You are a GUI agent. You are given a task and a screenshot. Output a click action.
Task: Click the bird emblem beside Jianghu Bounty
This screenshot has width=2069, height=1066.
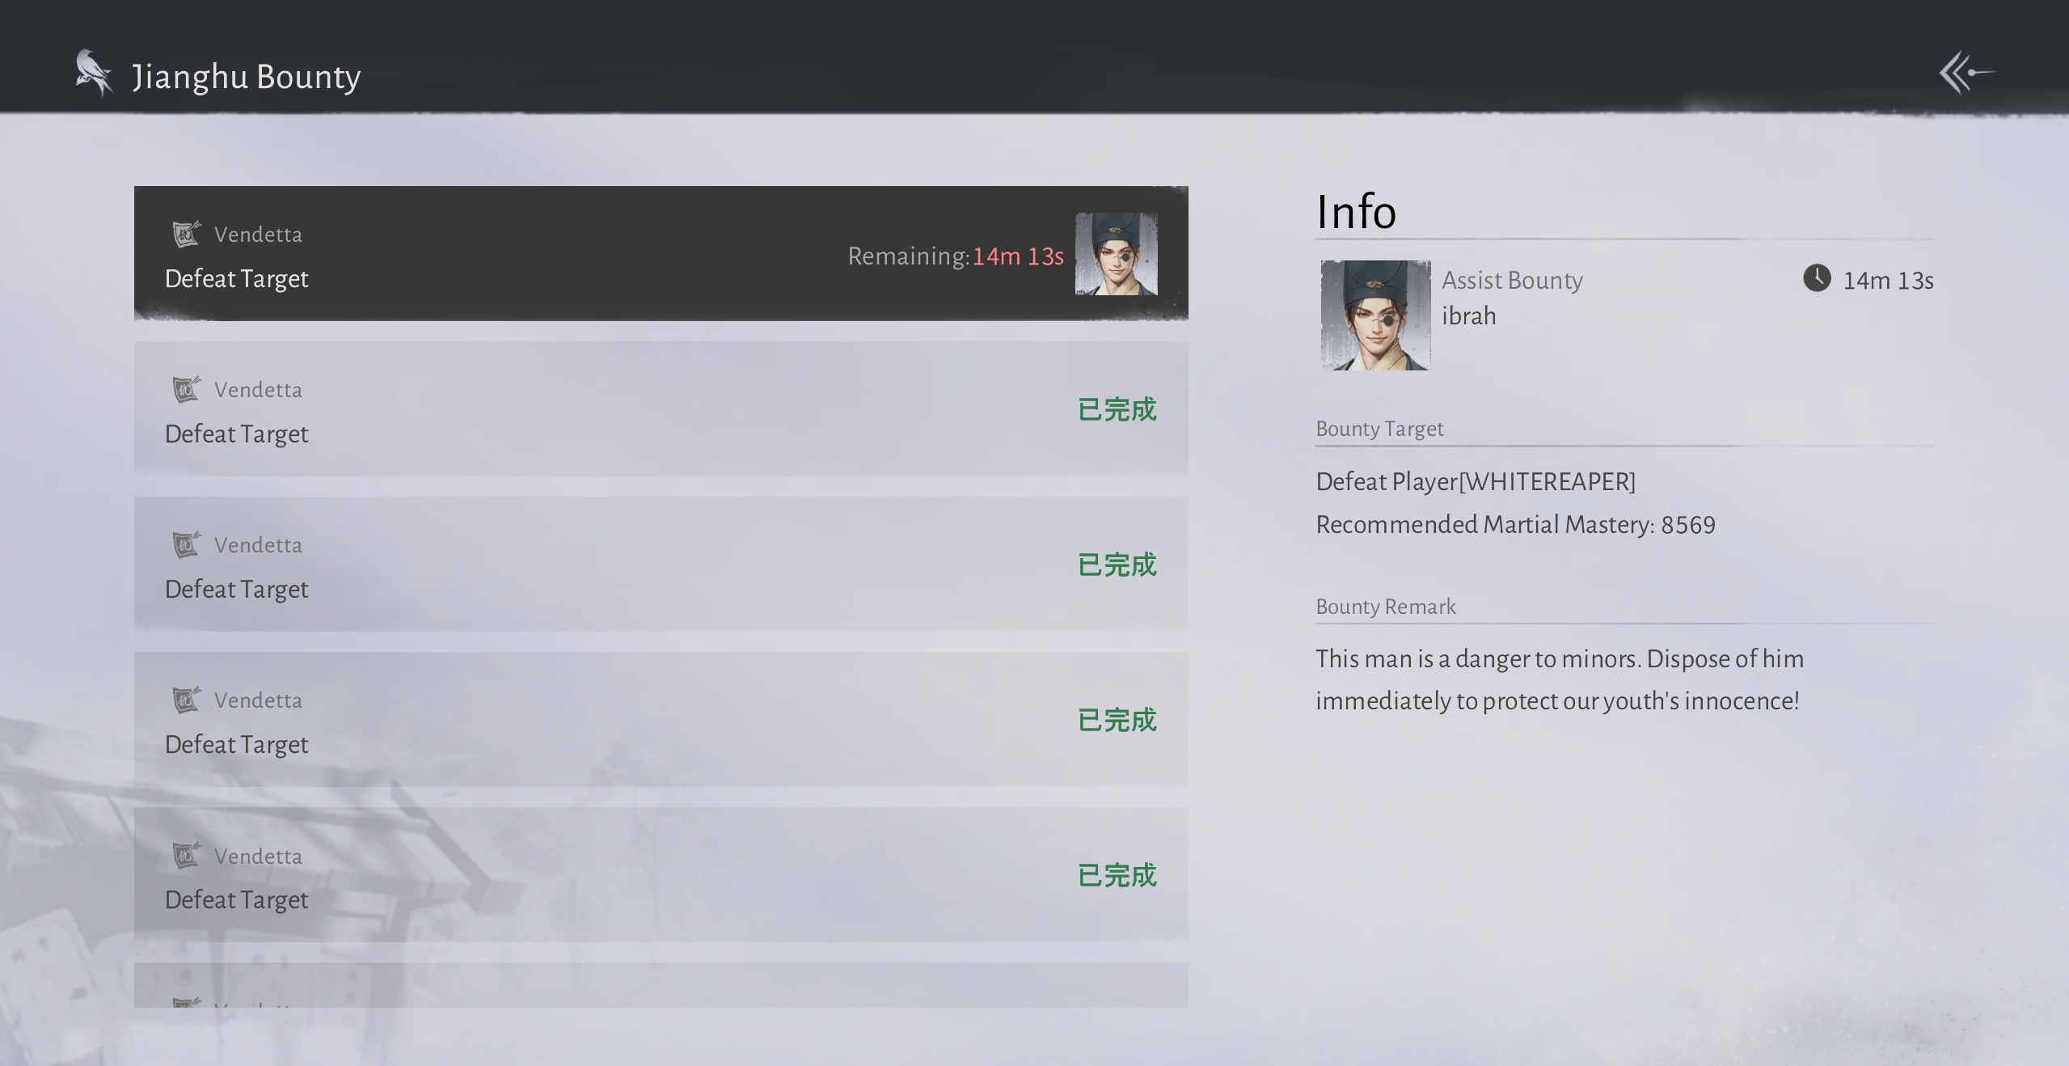(x=94, y=73)
